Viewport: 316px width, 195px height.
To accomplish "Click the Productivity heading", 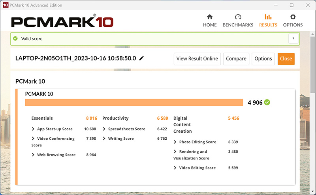I will tap(115, 118).
